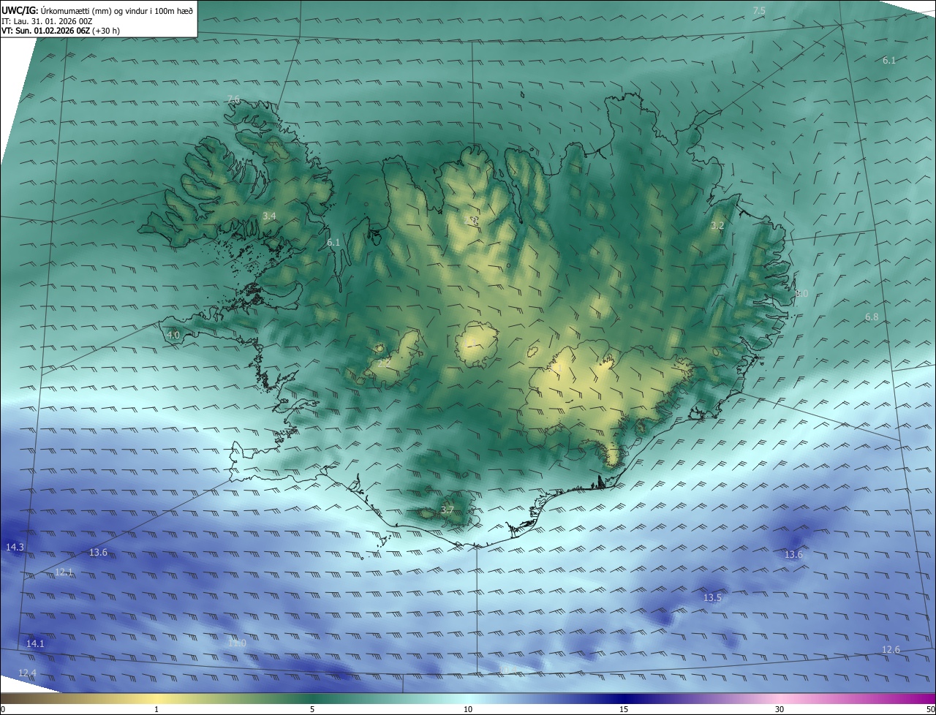The image size is (936, 715).
Task: Click the 7.5 precipitation value
Action: coord(759,10)
